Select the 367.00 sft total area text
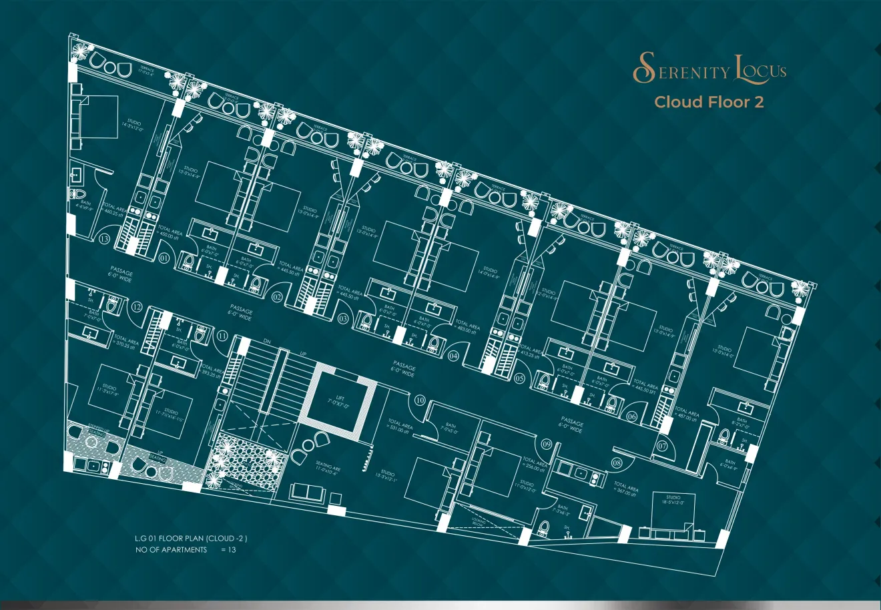This screenshot has width=881, height=610. pyautogui.click(x=625, y=489)
